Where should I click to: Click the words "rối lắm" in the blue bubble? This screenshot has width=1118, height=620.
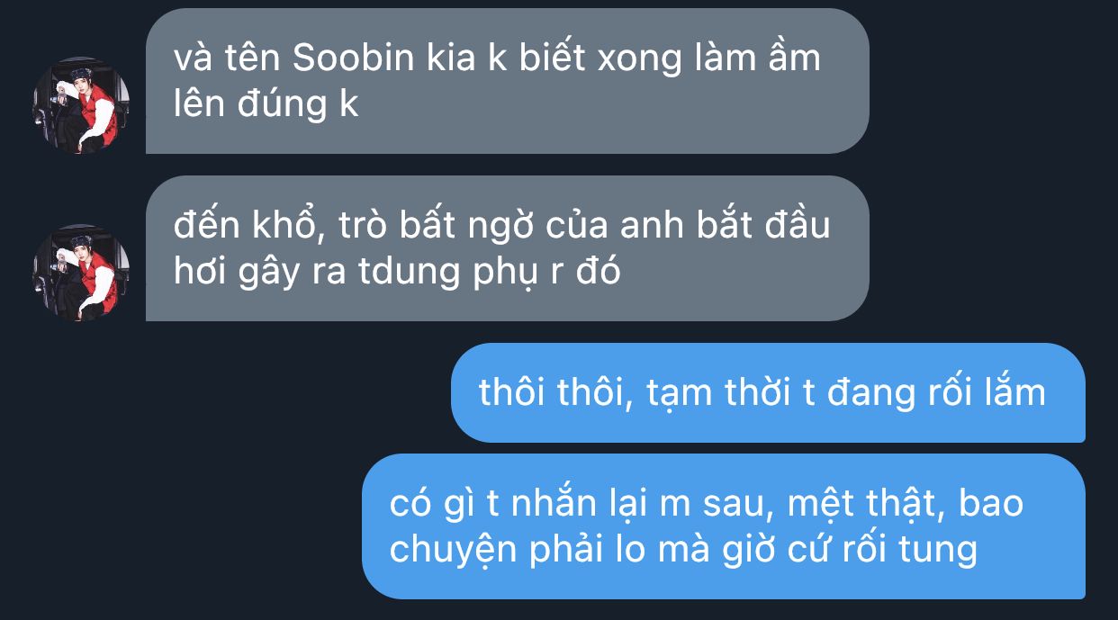tap(986, 393)
